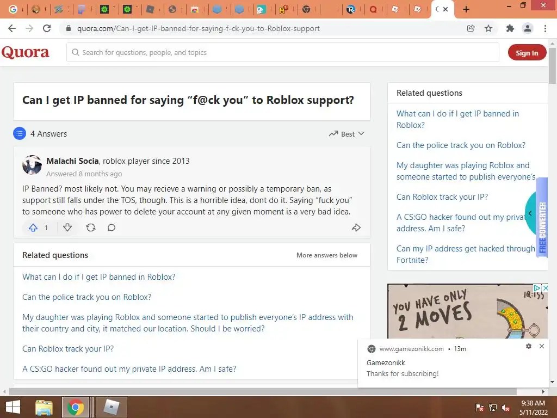The width and height of the screenshot is (557, 418).
Task: Upvote Malachi Socia's answer
Action: [x=33, y=228]
